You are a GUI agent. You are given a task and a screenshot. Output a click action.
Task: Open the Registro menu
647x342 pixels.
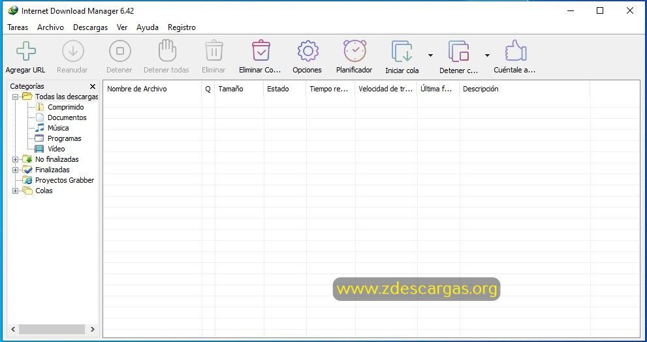click(x=181, y=27)
